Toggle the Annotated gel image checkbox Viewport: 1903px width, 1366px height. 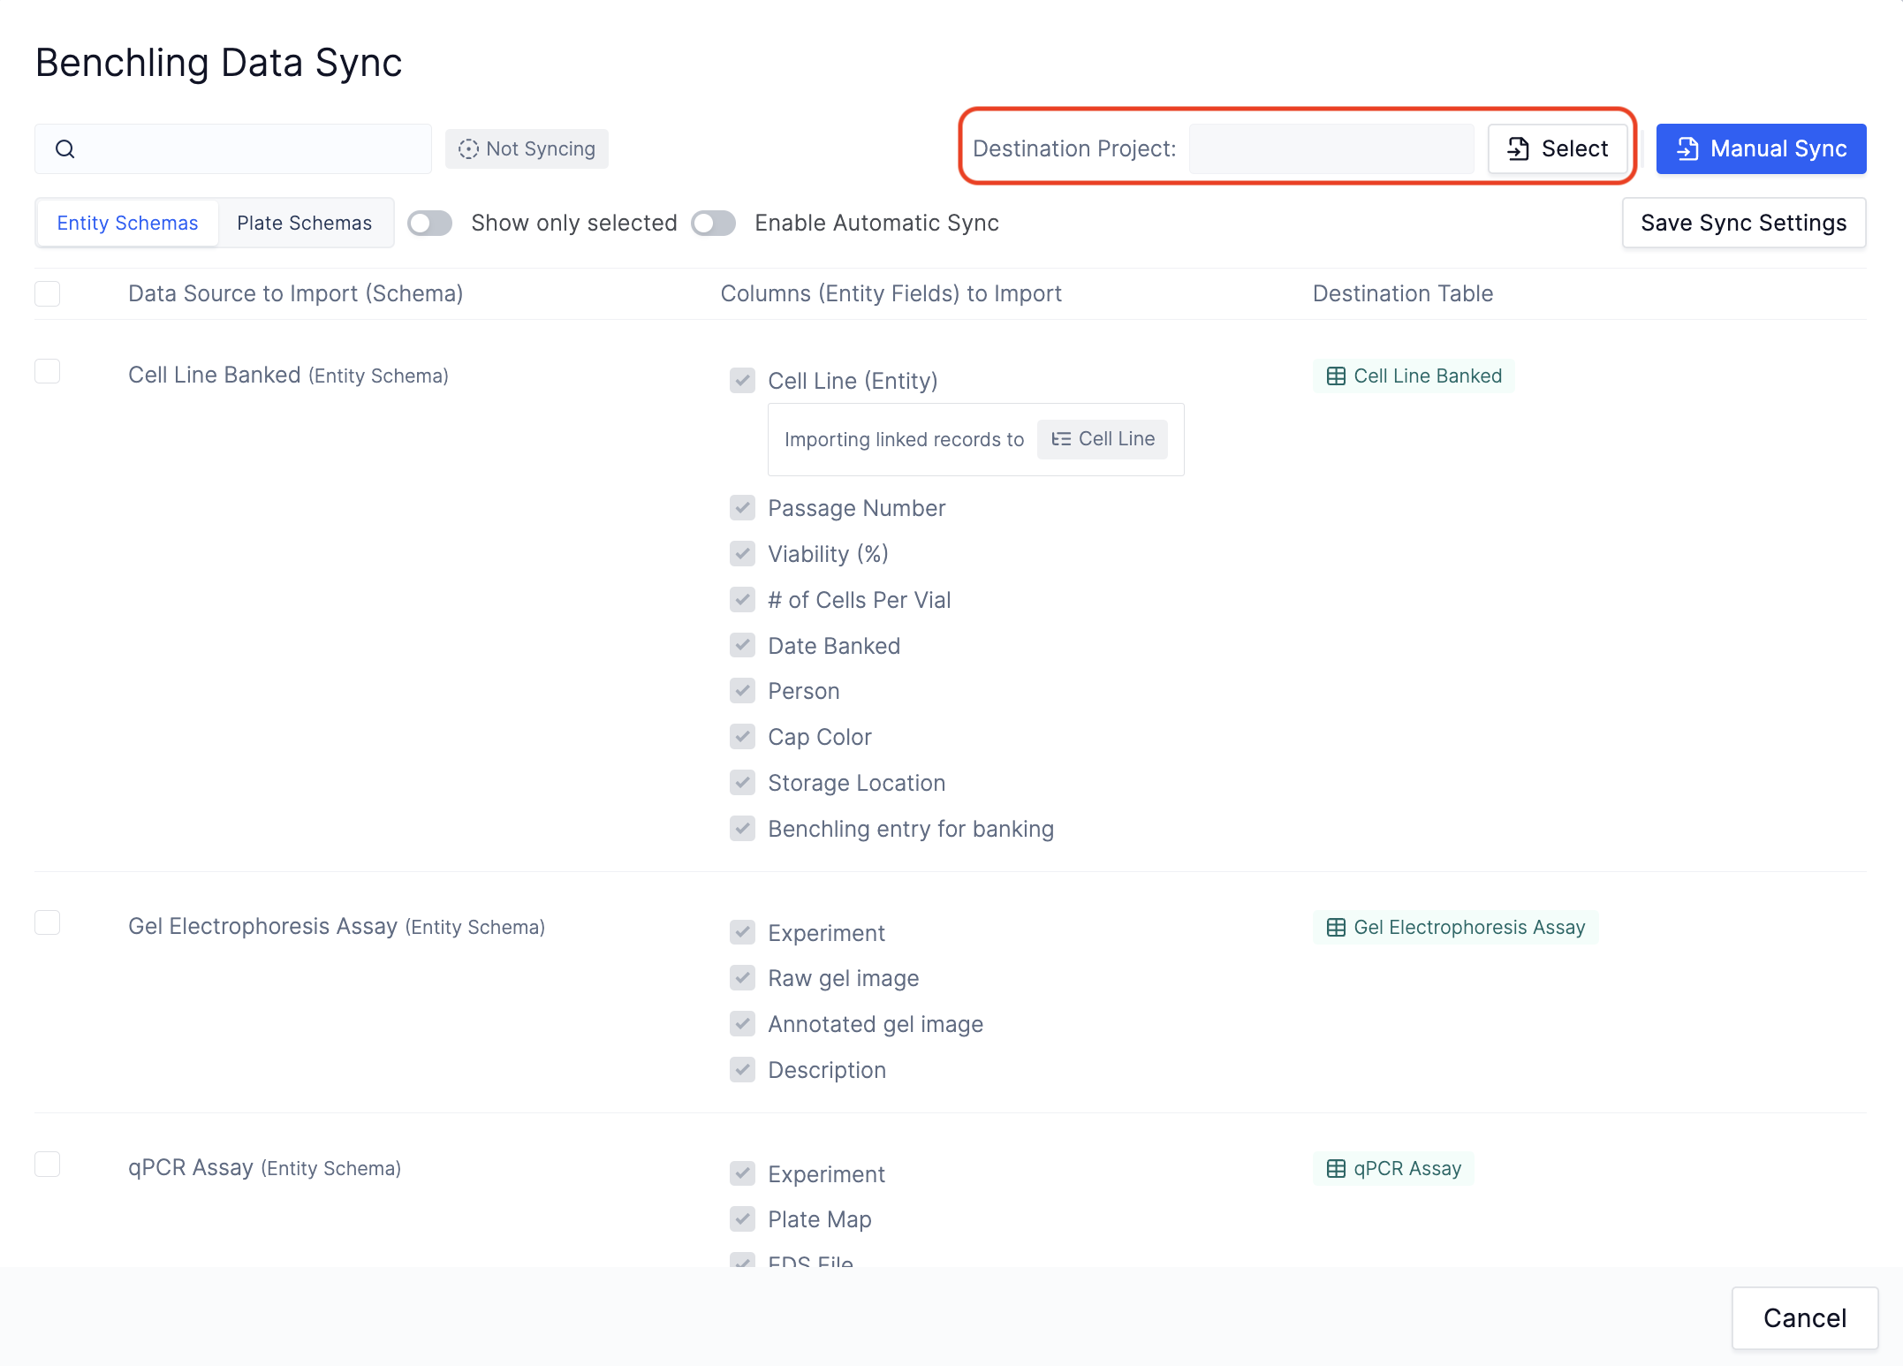click(x=742, y=1024)
